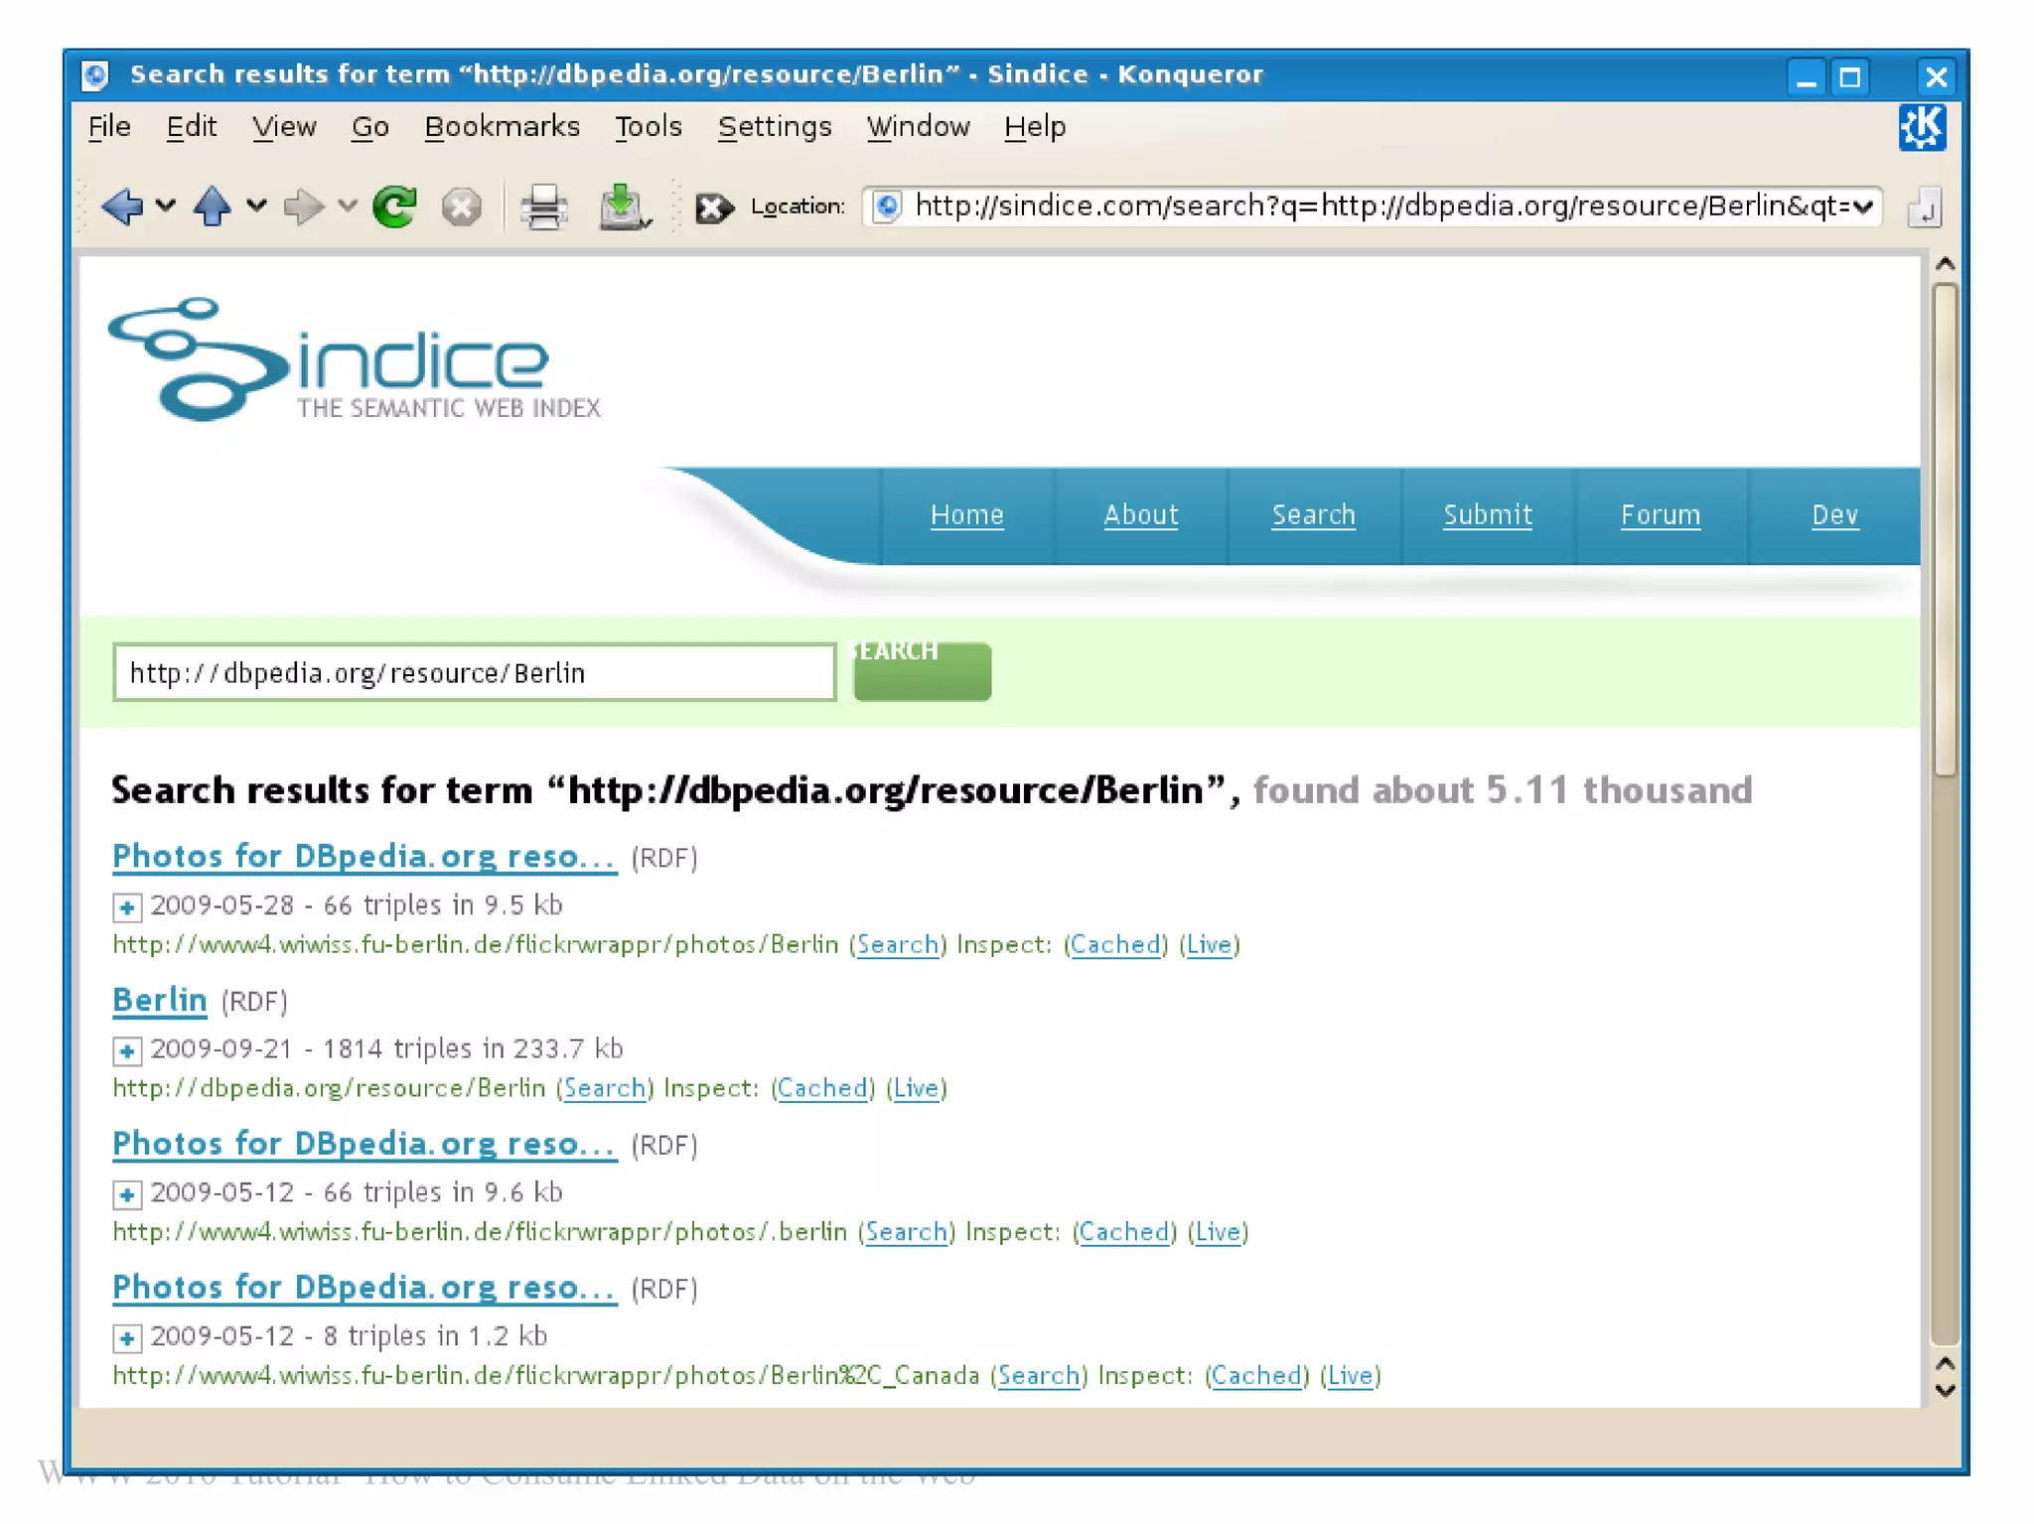This screenshot has height=1524, width=2034.
Task: Click Live link for Berlin%2C_Canada result
Action: (x=1351, y=1376)
